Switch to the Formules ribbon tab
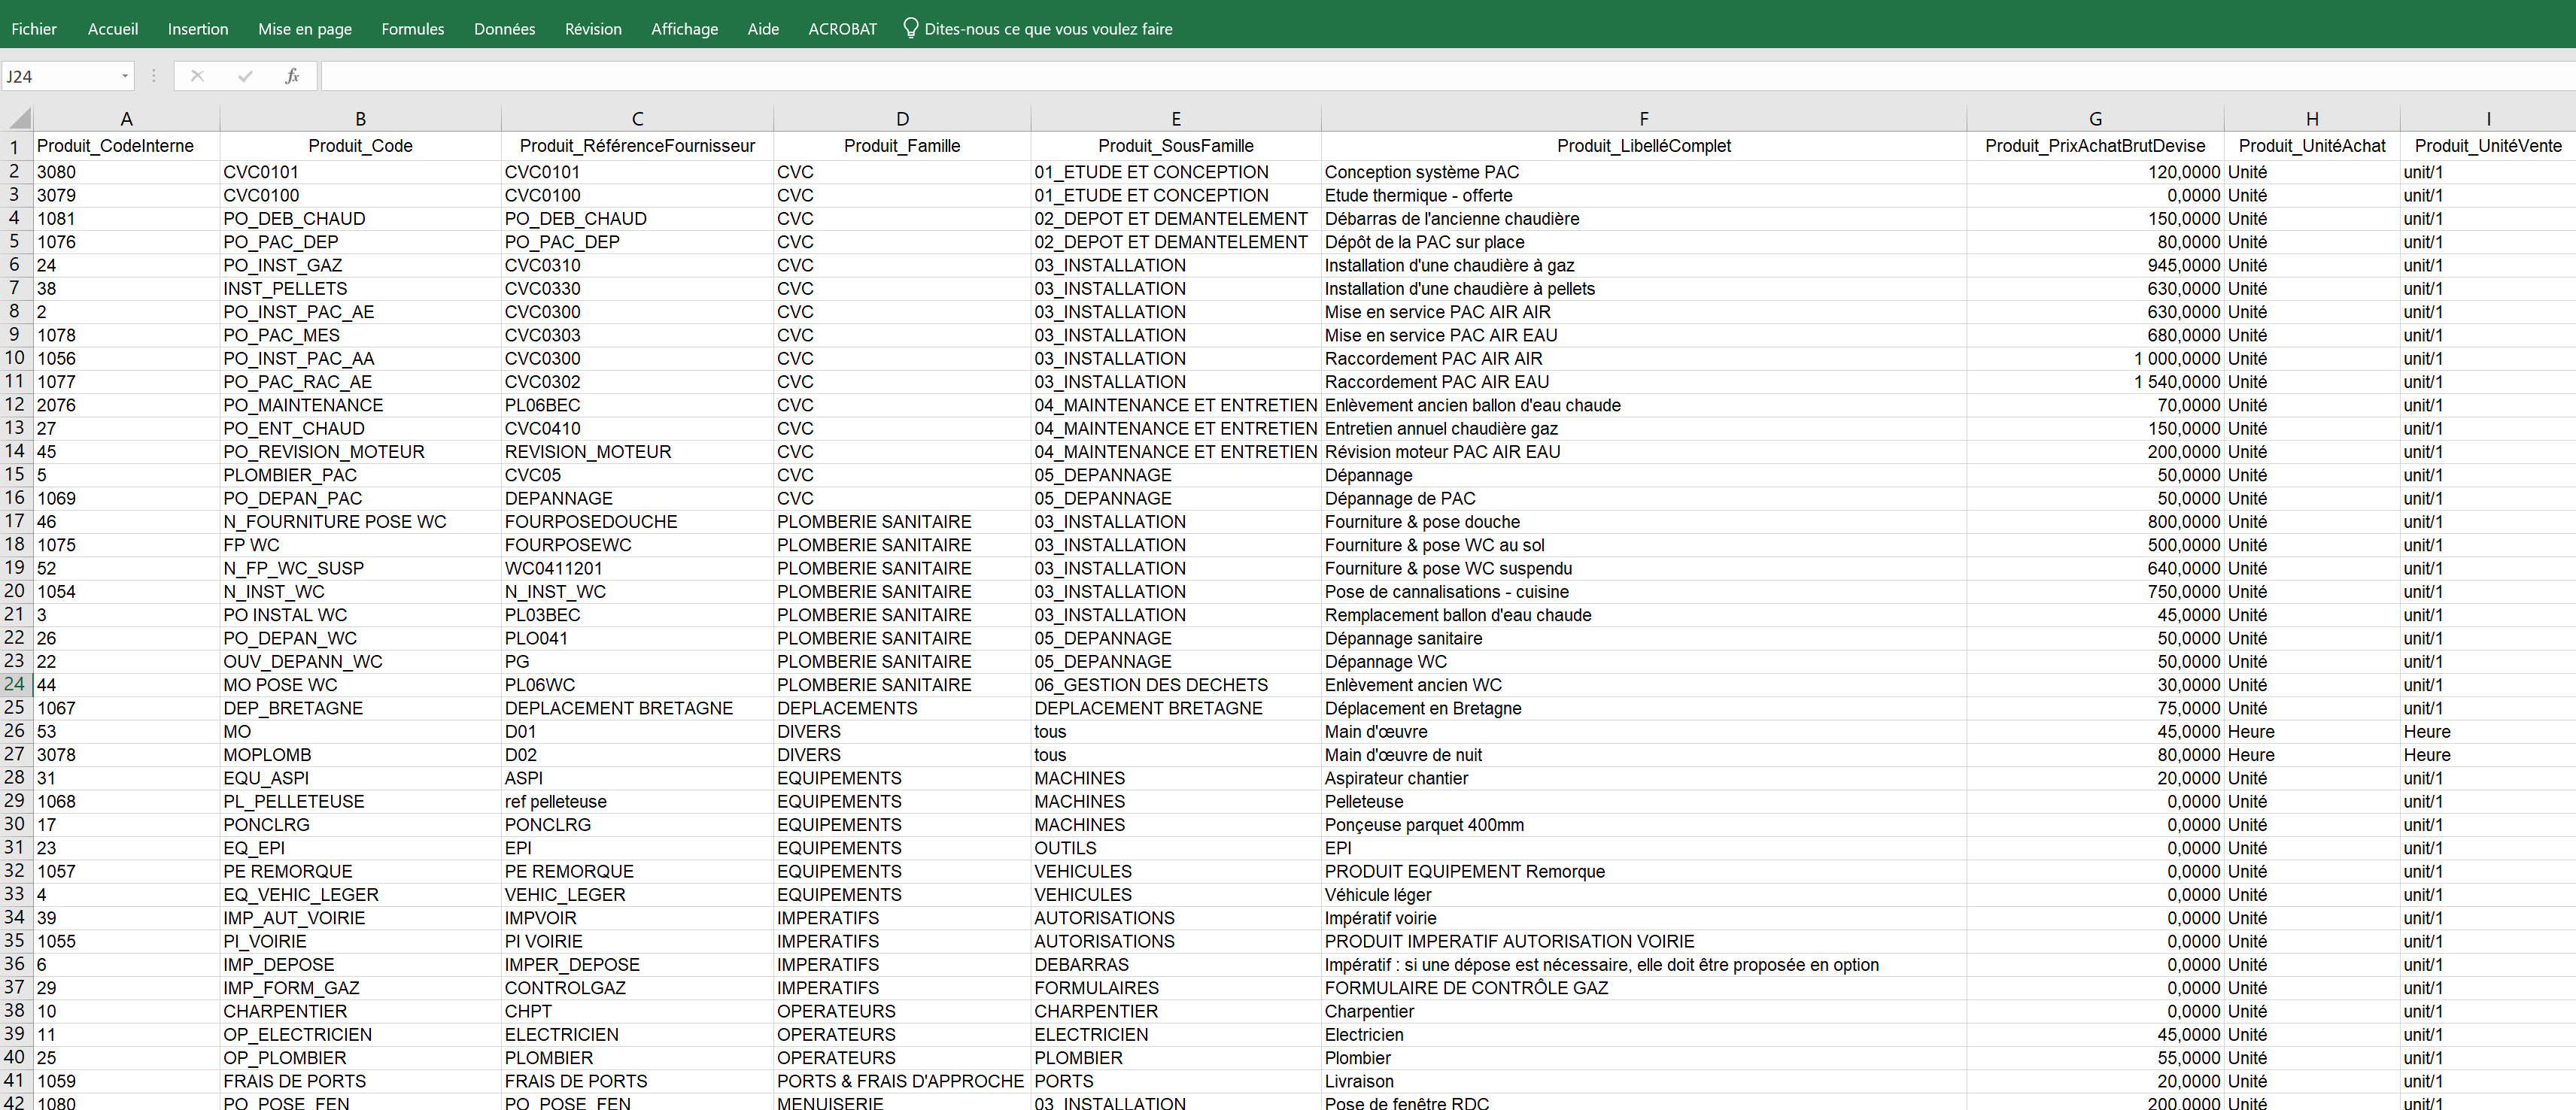 [412, 29]
